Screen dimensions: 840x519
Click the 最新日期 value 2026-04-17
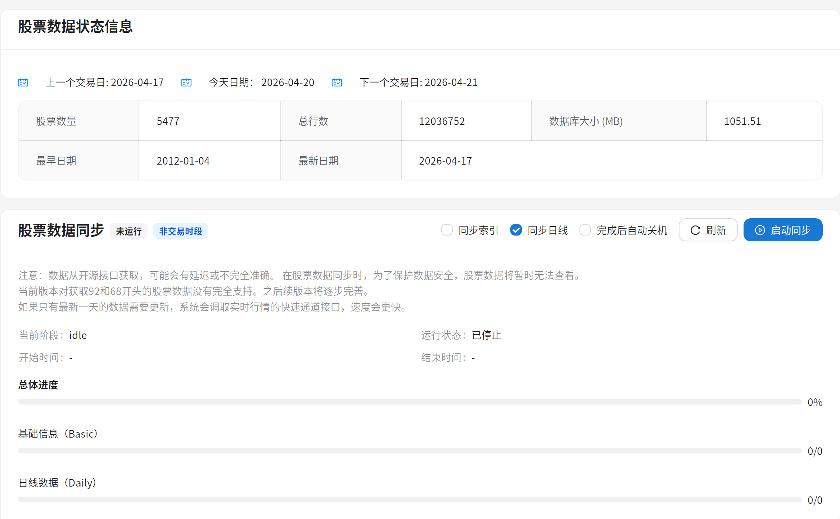click(445, 161)
